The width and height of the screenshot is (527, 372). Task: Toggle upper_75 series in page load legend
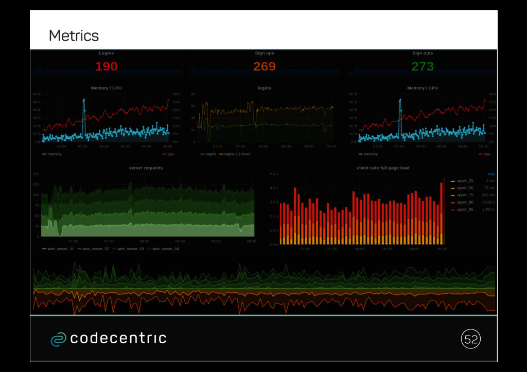(462, 195)
